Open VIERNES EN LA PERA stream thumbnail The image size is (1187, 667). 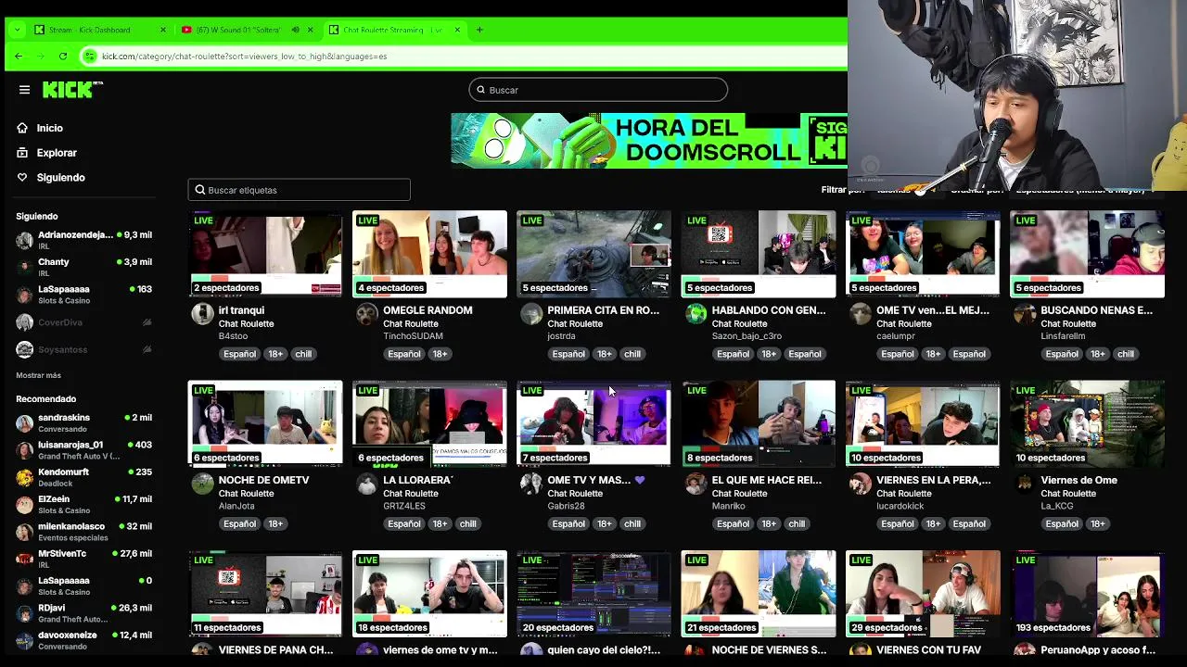pyautogui.click(x=923, y=423)
